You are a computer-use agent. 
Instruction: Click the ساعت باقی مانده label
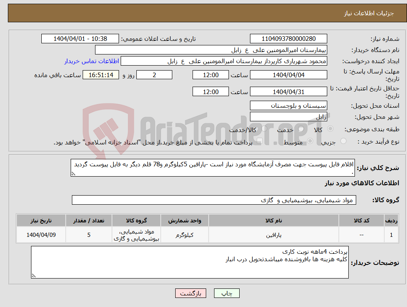(x=57, y=75)
